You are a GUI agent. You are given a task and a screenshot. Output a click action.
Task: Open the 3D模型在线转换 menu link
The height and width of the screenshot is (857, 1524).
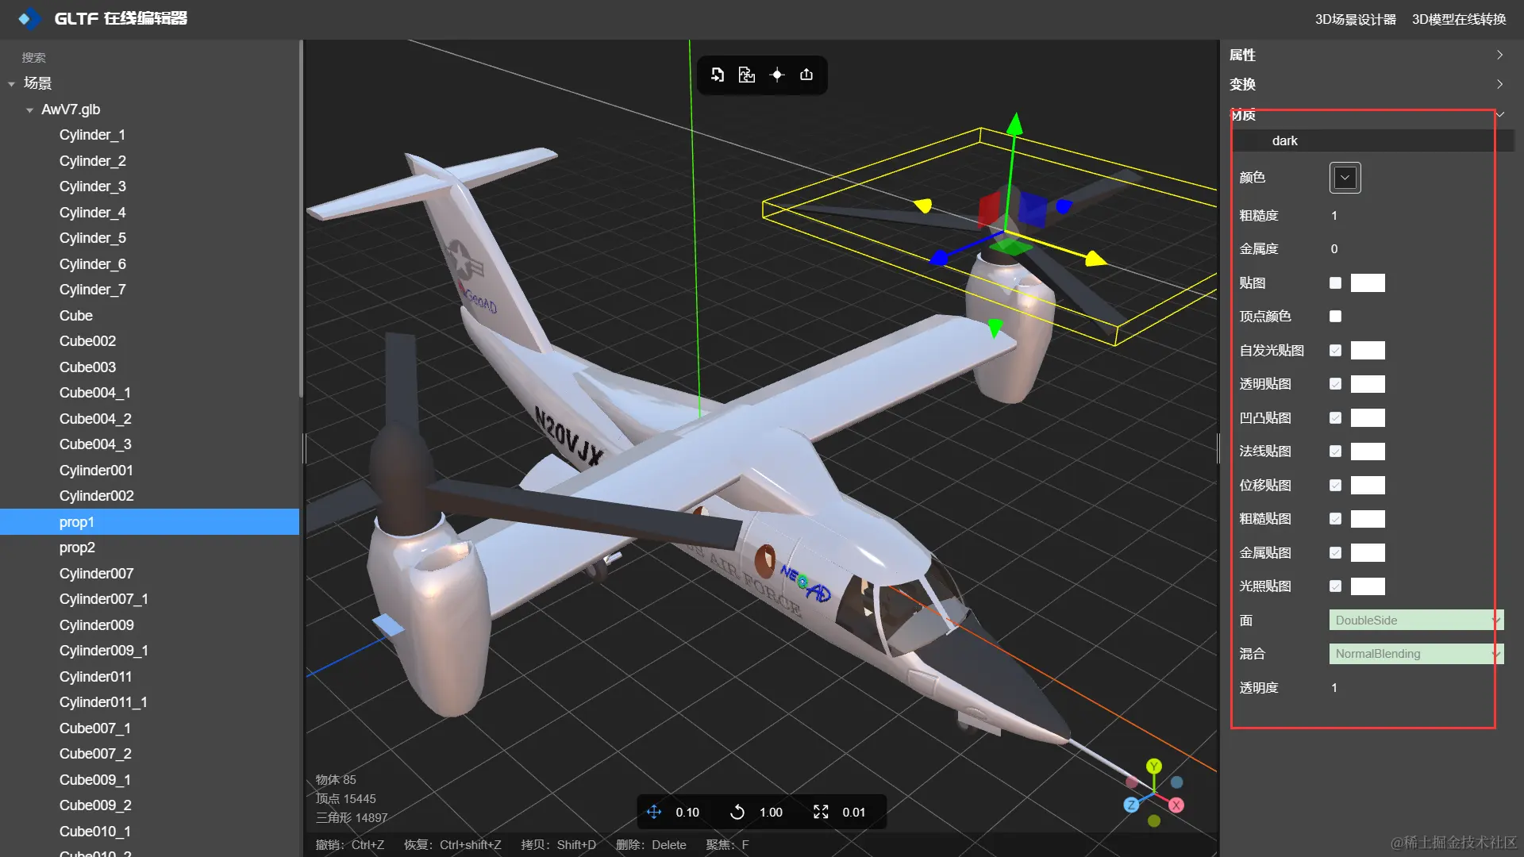(1458, 19)
